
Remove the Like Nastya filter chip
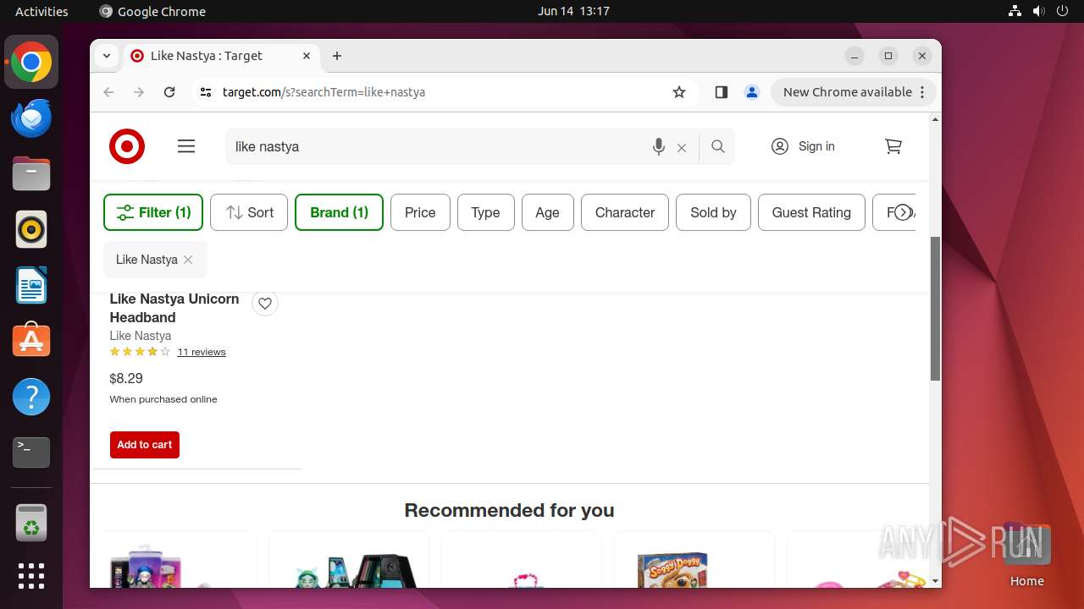pyautogui.click(x=188, y=260)
